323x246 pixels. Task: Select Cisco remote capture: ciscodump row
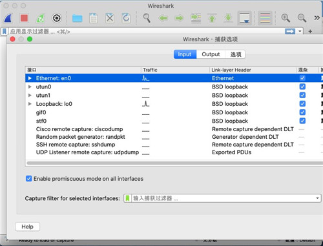pyautogui.click(x=174, y=129)
